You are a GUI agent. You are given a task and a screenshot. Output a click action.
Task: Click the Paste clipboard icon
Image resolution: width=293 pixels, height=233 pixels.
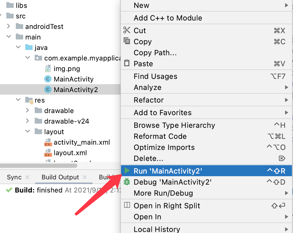pyautogui.click(x=127, y=63)
